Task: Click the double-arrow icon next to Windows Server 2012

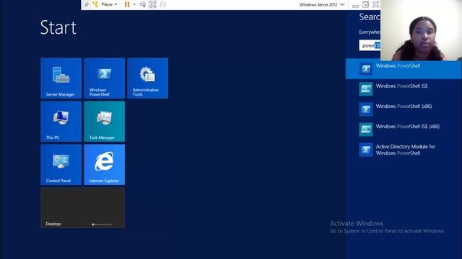Action: tap(342, 4)
